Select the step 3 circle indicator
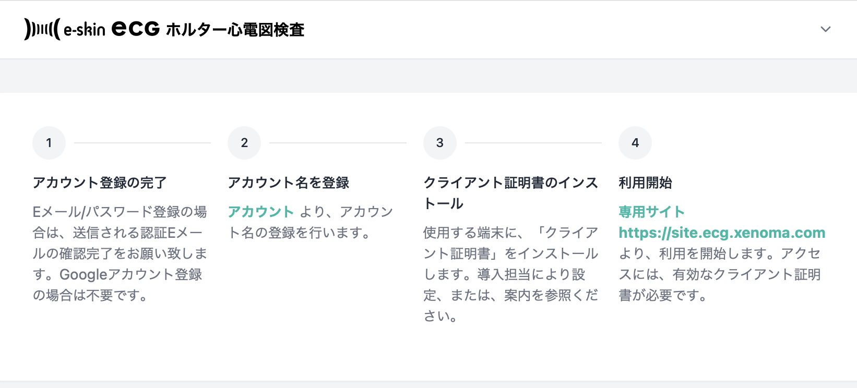The height and width of the screenshot is (388, 857). [440, 143]
